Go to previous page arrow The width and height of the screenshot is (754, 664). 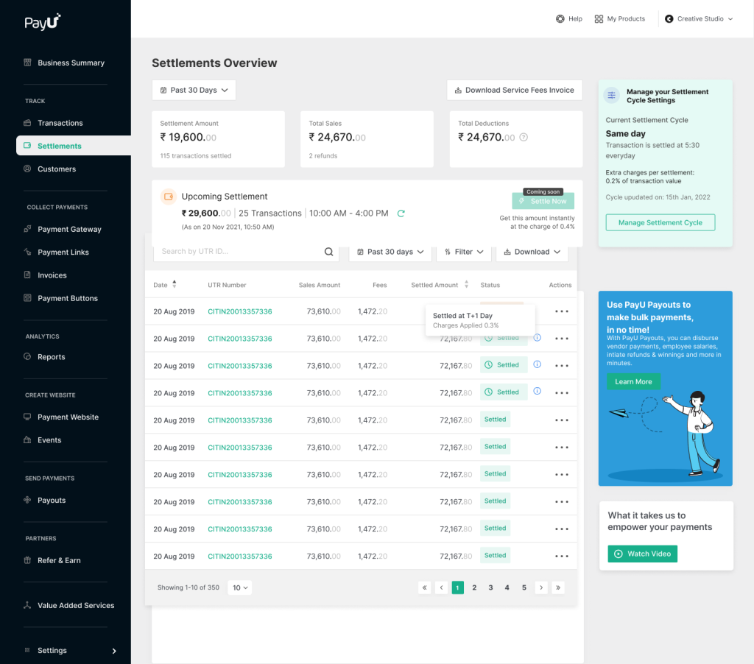point(442,588)
